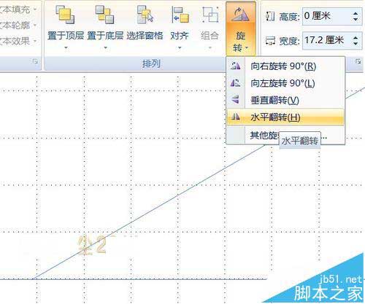Click the 排列 group label
365x304 pixels.
click(151, 63)
